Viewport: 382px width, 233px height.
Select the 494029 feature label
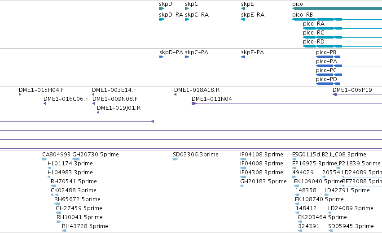(303, 173)
